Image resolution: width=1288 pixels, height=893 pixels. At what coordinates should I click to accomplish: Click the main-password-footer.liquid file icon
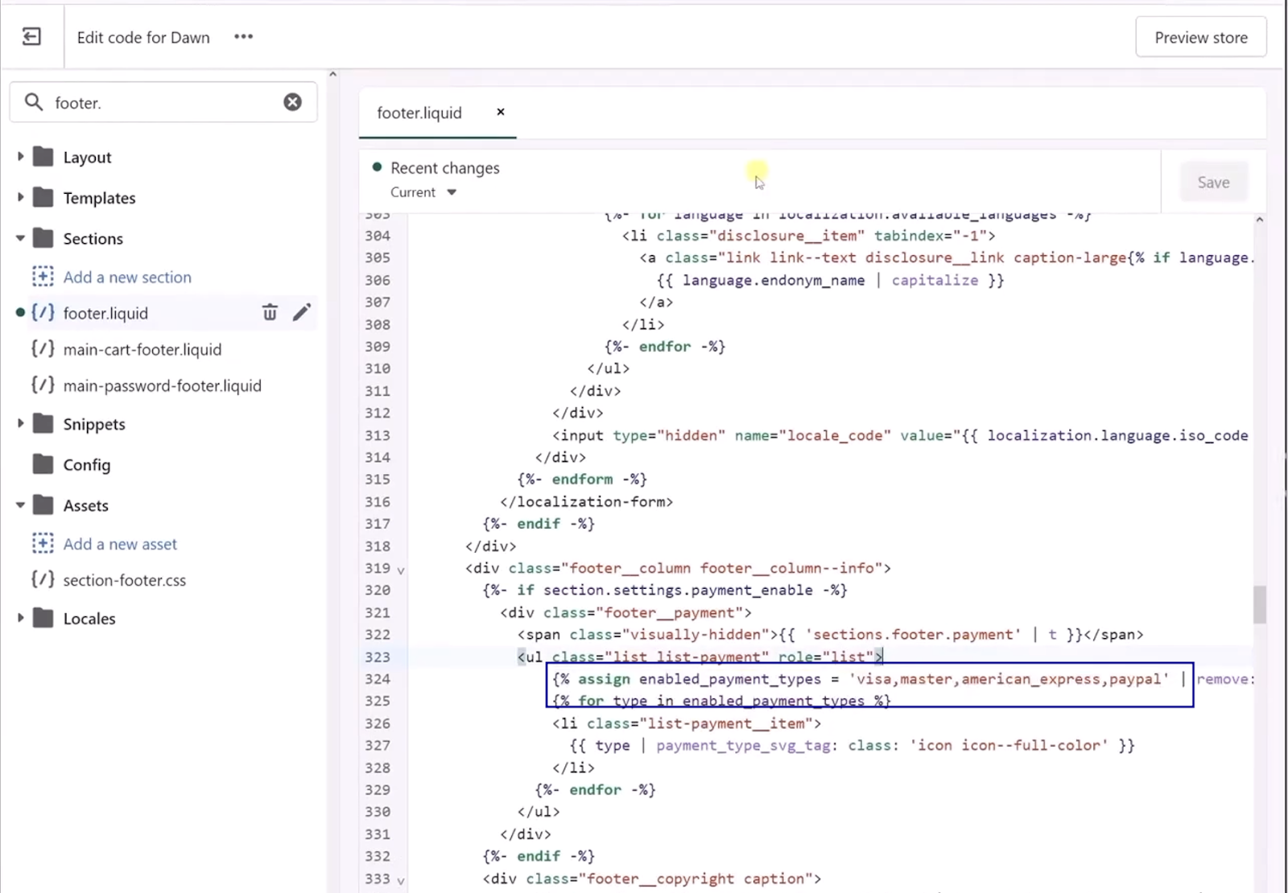click(43, 385)
